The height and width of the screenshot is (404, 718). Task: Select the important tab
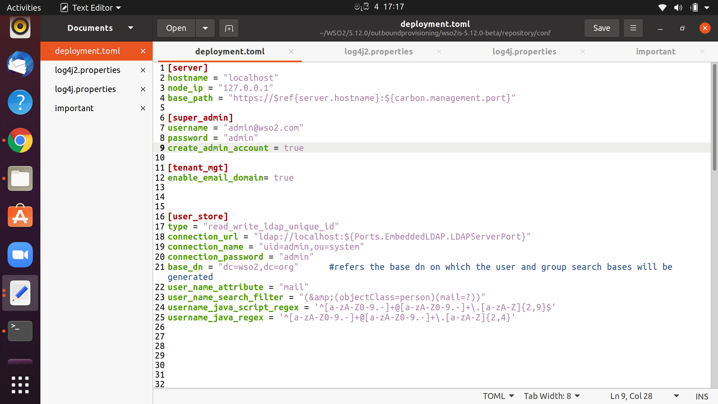click(x=656, y=51)
